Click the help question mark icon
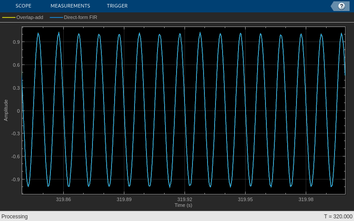Viewport: 354px width, 221px height. point(341,6)
